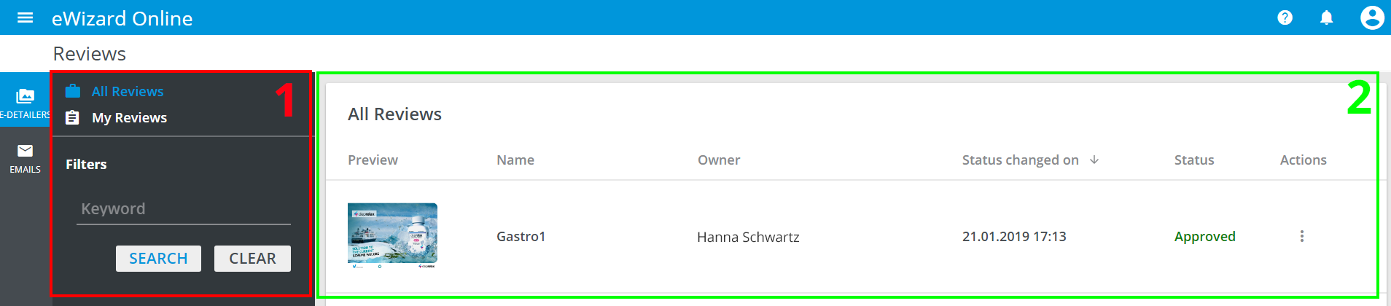Open the user account avatar menu
The image size is (1391, 306).
click(x=1371, y=17)
